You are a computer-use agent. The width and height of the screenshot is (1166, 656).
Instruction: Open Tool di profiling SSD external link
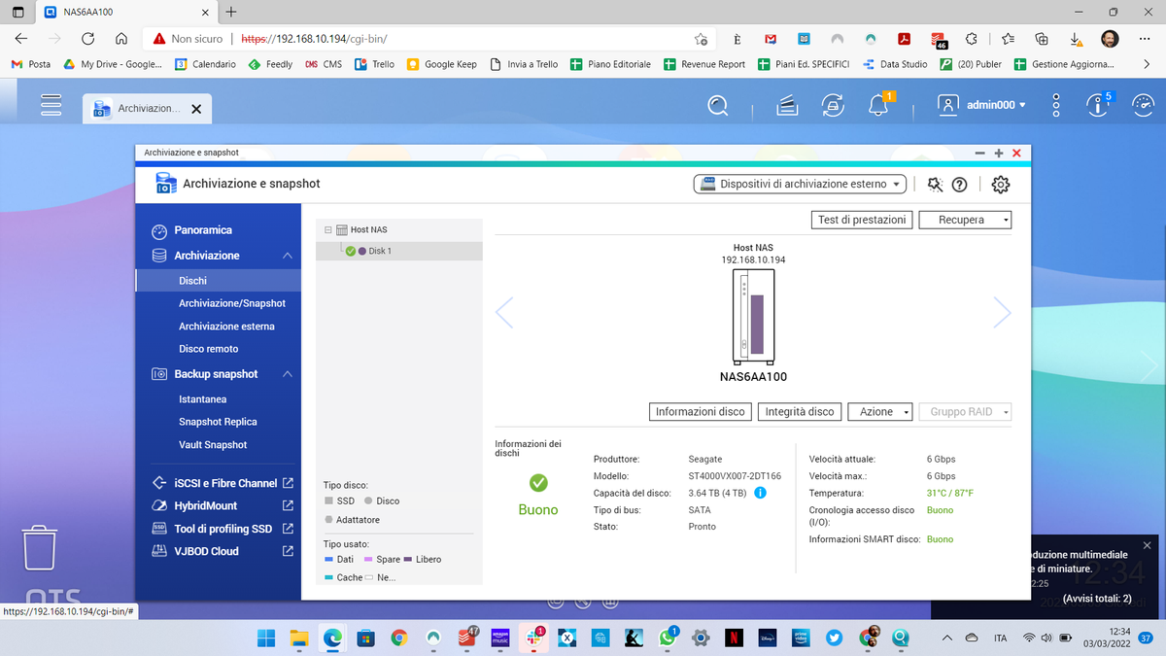point(288,529)
